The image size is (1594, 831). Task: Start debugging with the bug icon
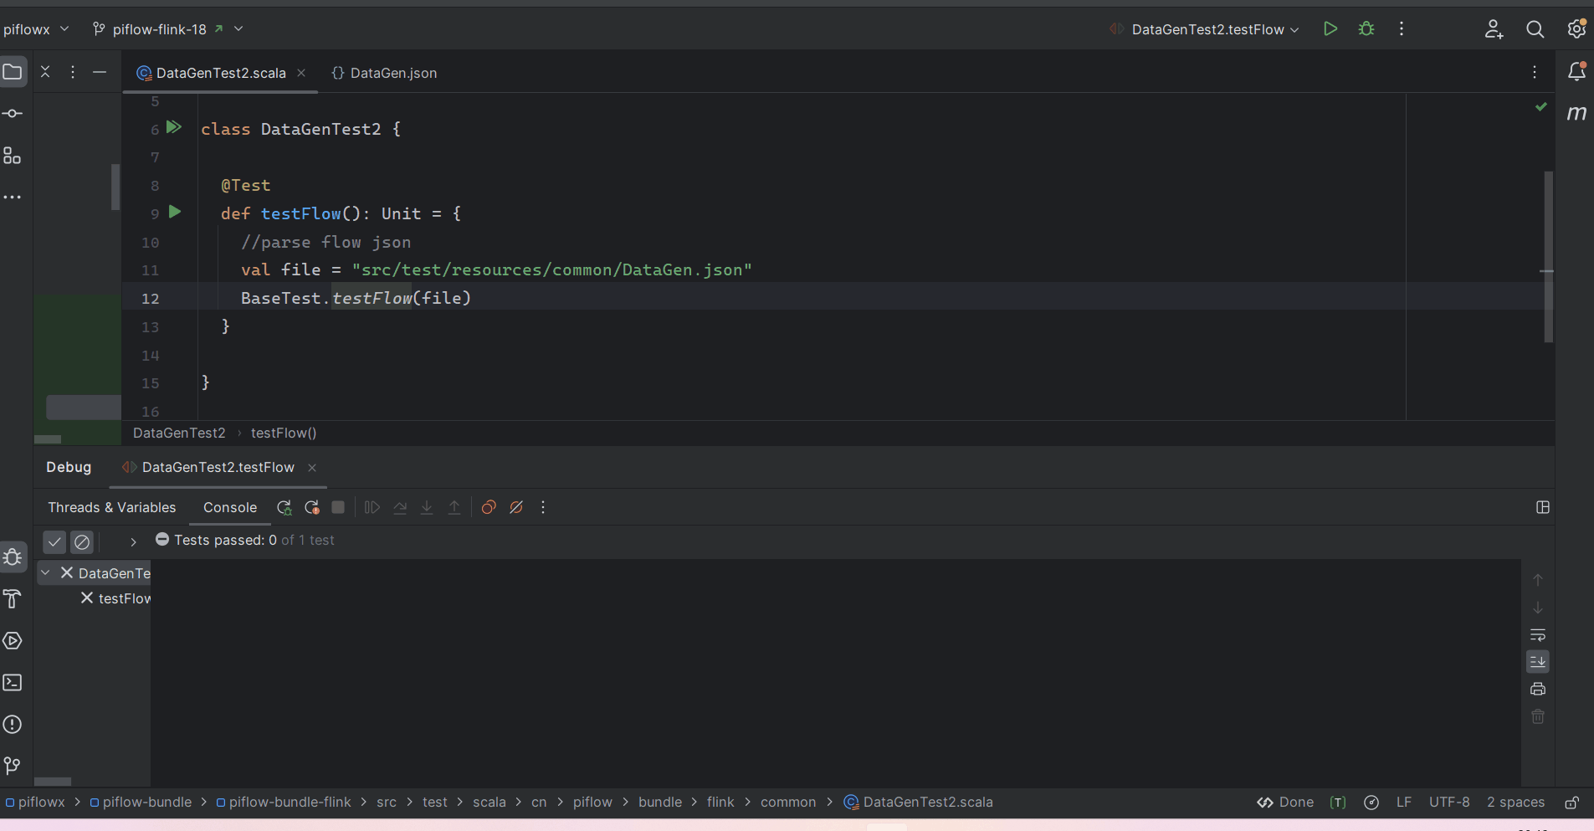[x=1366, y=28]
